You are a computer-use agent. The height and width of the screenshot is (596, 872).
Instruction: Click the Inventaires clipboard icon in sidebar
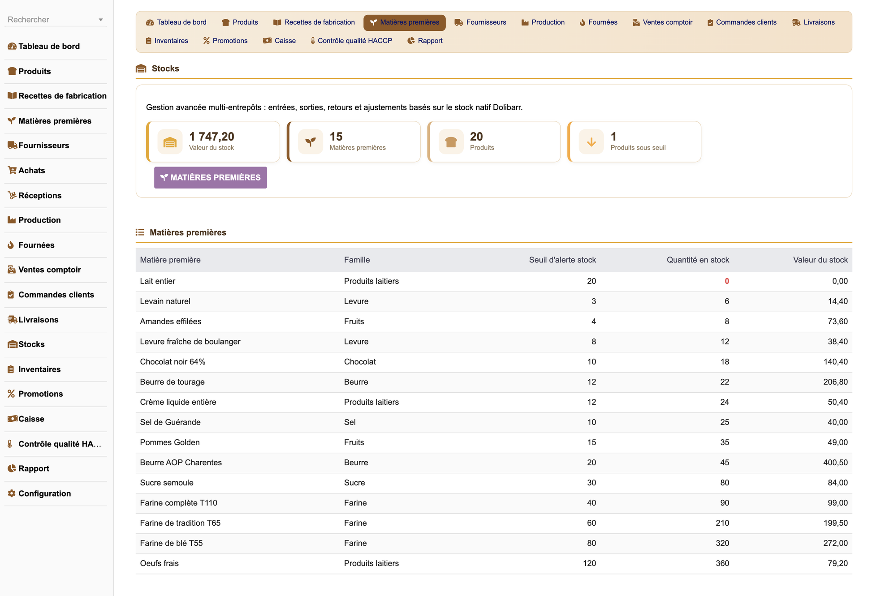[11, 369]
